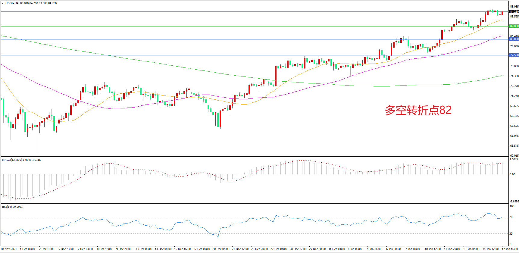Click the green 82.000 price level tag

tap(514, 26)
